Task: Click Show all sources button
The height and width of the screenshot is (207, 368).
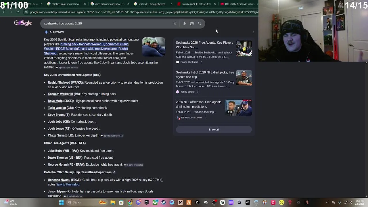Action: (x=214, y=130)
